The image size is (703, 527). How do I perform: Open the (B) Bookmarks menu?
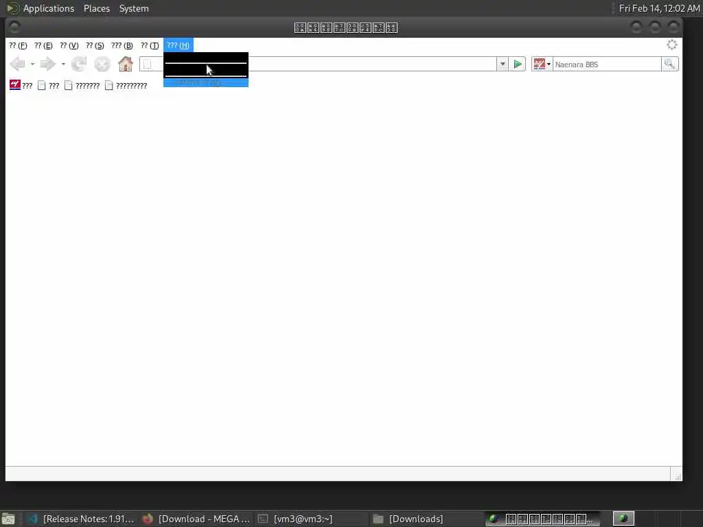(122, 45)
